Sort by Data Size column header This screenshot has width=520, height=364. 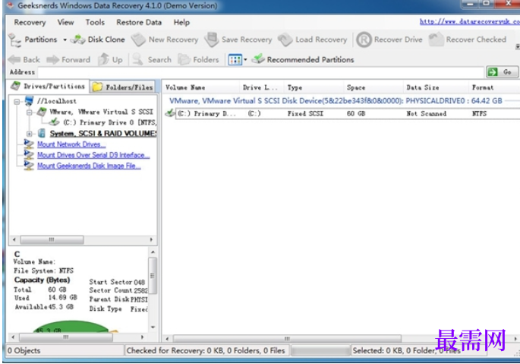(x=436, y=87)
